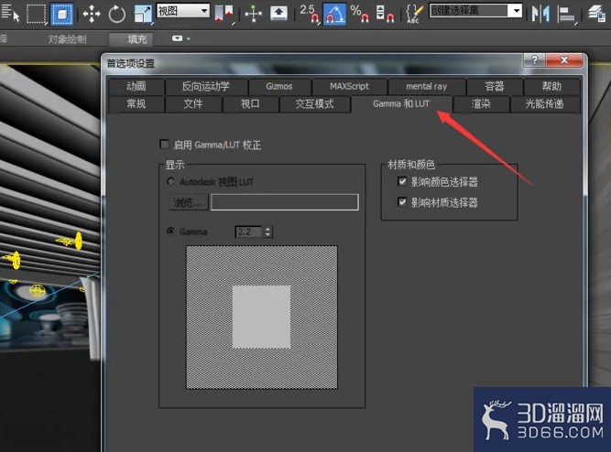Viewport: 611px width, 452px height.
Task: Select the Select by Name tool
Action: pos(10,13)
